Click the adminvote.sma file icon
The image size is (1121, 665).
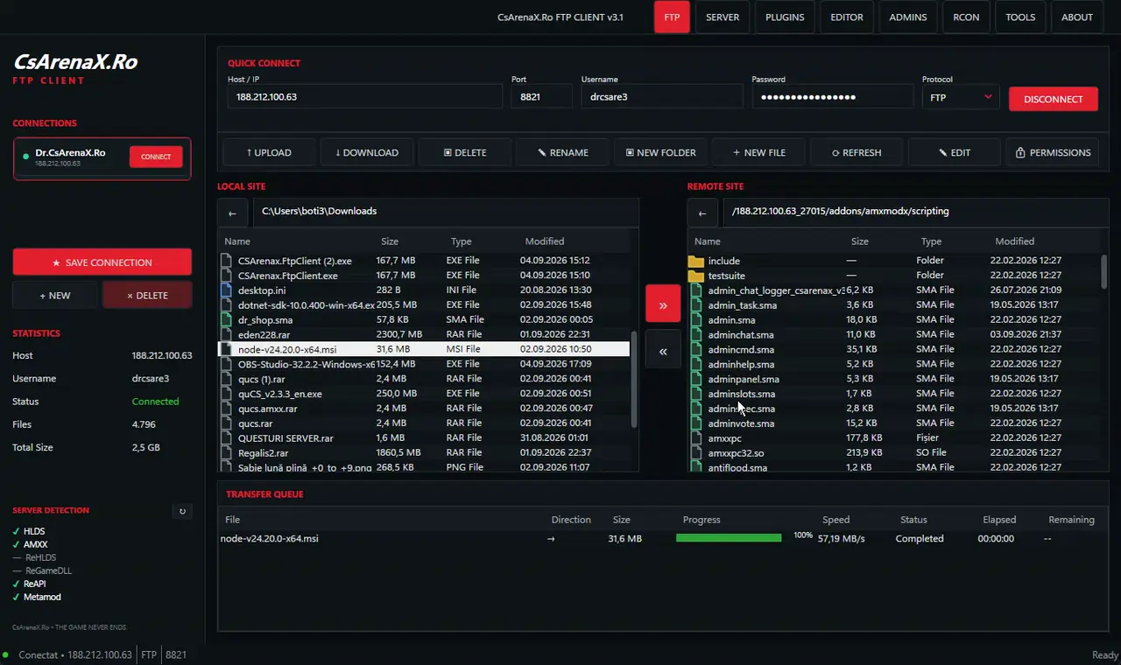697,423
